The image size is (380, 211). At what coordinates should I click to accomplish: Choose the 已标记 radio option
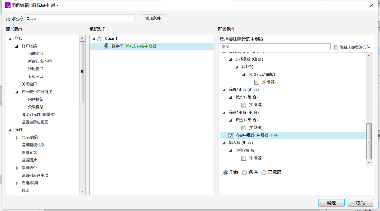(x=264, y=173)
